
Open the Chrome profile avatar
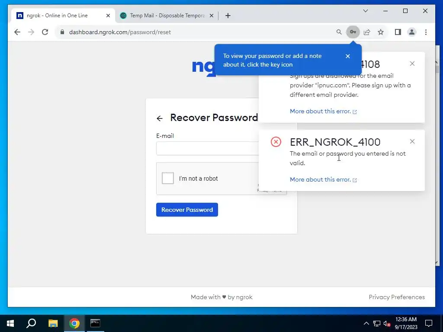(x=412, y=32)
